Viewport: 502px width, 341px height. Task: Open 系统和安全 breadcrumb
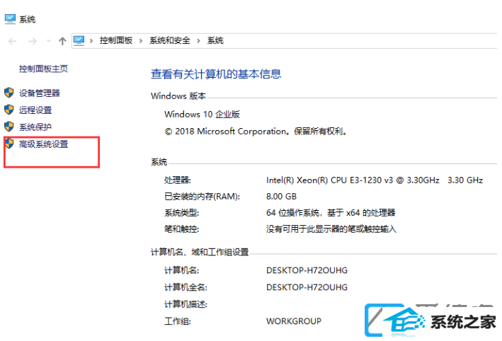tap(170, 40)
